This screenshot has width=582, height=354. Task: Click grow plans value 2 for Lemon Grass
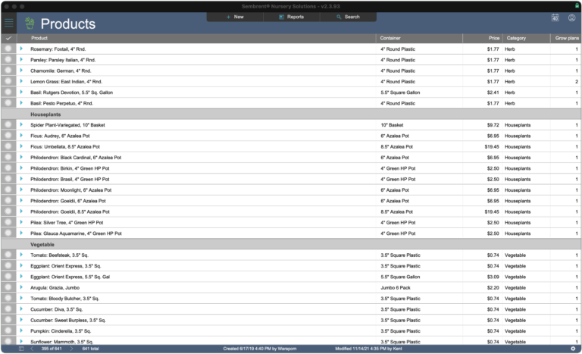pyautogui.click(x=577, y=81)
